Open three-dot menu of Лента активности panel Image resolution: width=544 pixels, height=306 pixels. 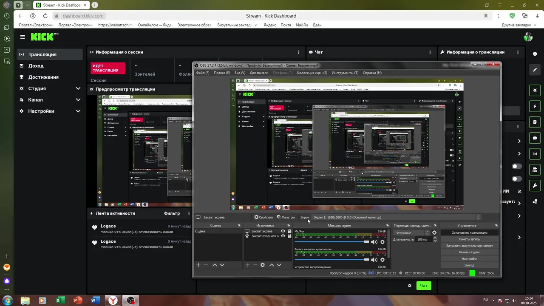189,213
